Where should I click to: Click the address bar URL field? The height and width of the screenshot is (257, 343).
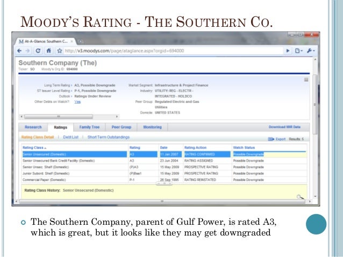173,50
